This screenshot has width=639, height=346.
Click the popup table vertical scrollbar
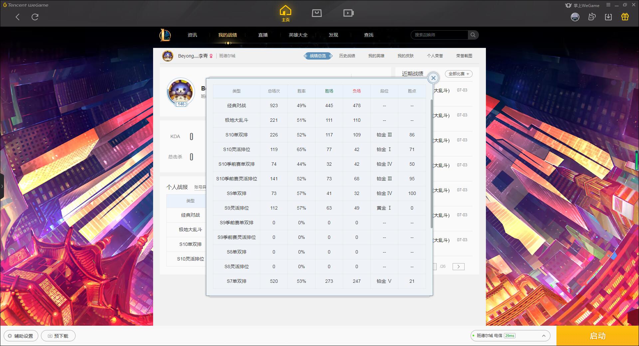pyautogui.click(x=432, y=163)
